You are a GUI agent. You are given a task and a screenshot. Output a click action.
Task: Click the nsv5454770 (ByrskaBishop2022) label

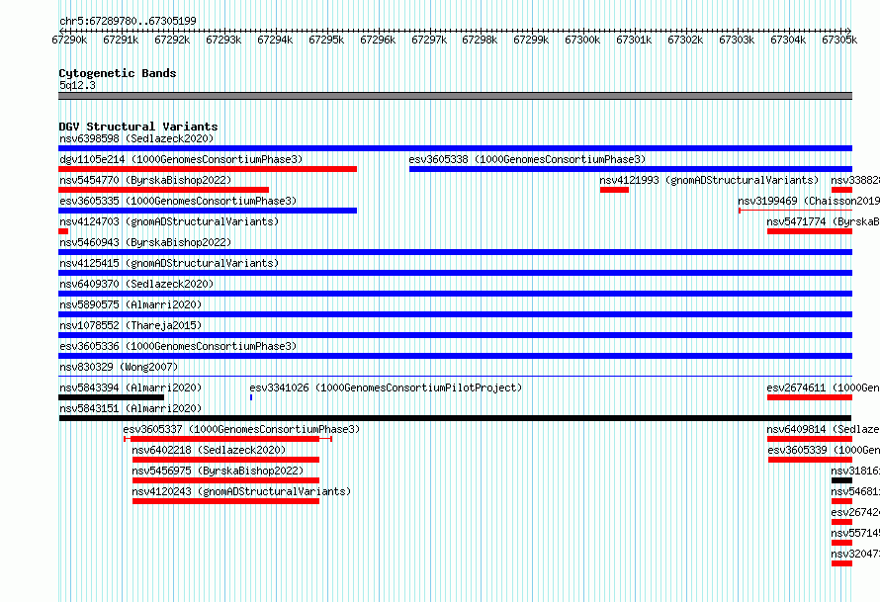[x=145, y=180]
